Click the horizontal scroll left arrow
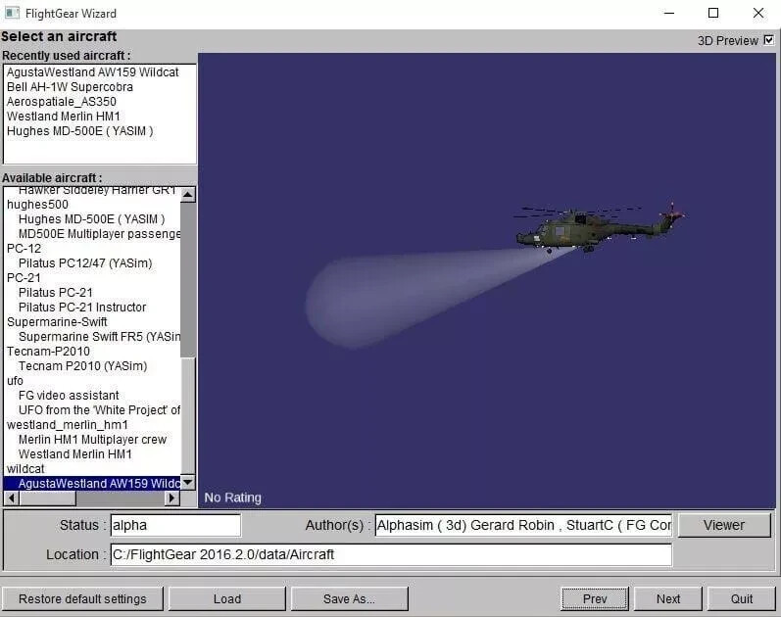Screen dimensions: 781x617 point(11,498)
